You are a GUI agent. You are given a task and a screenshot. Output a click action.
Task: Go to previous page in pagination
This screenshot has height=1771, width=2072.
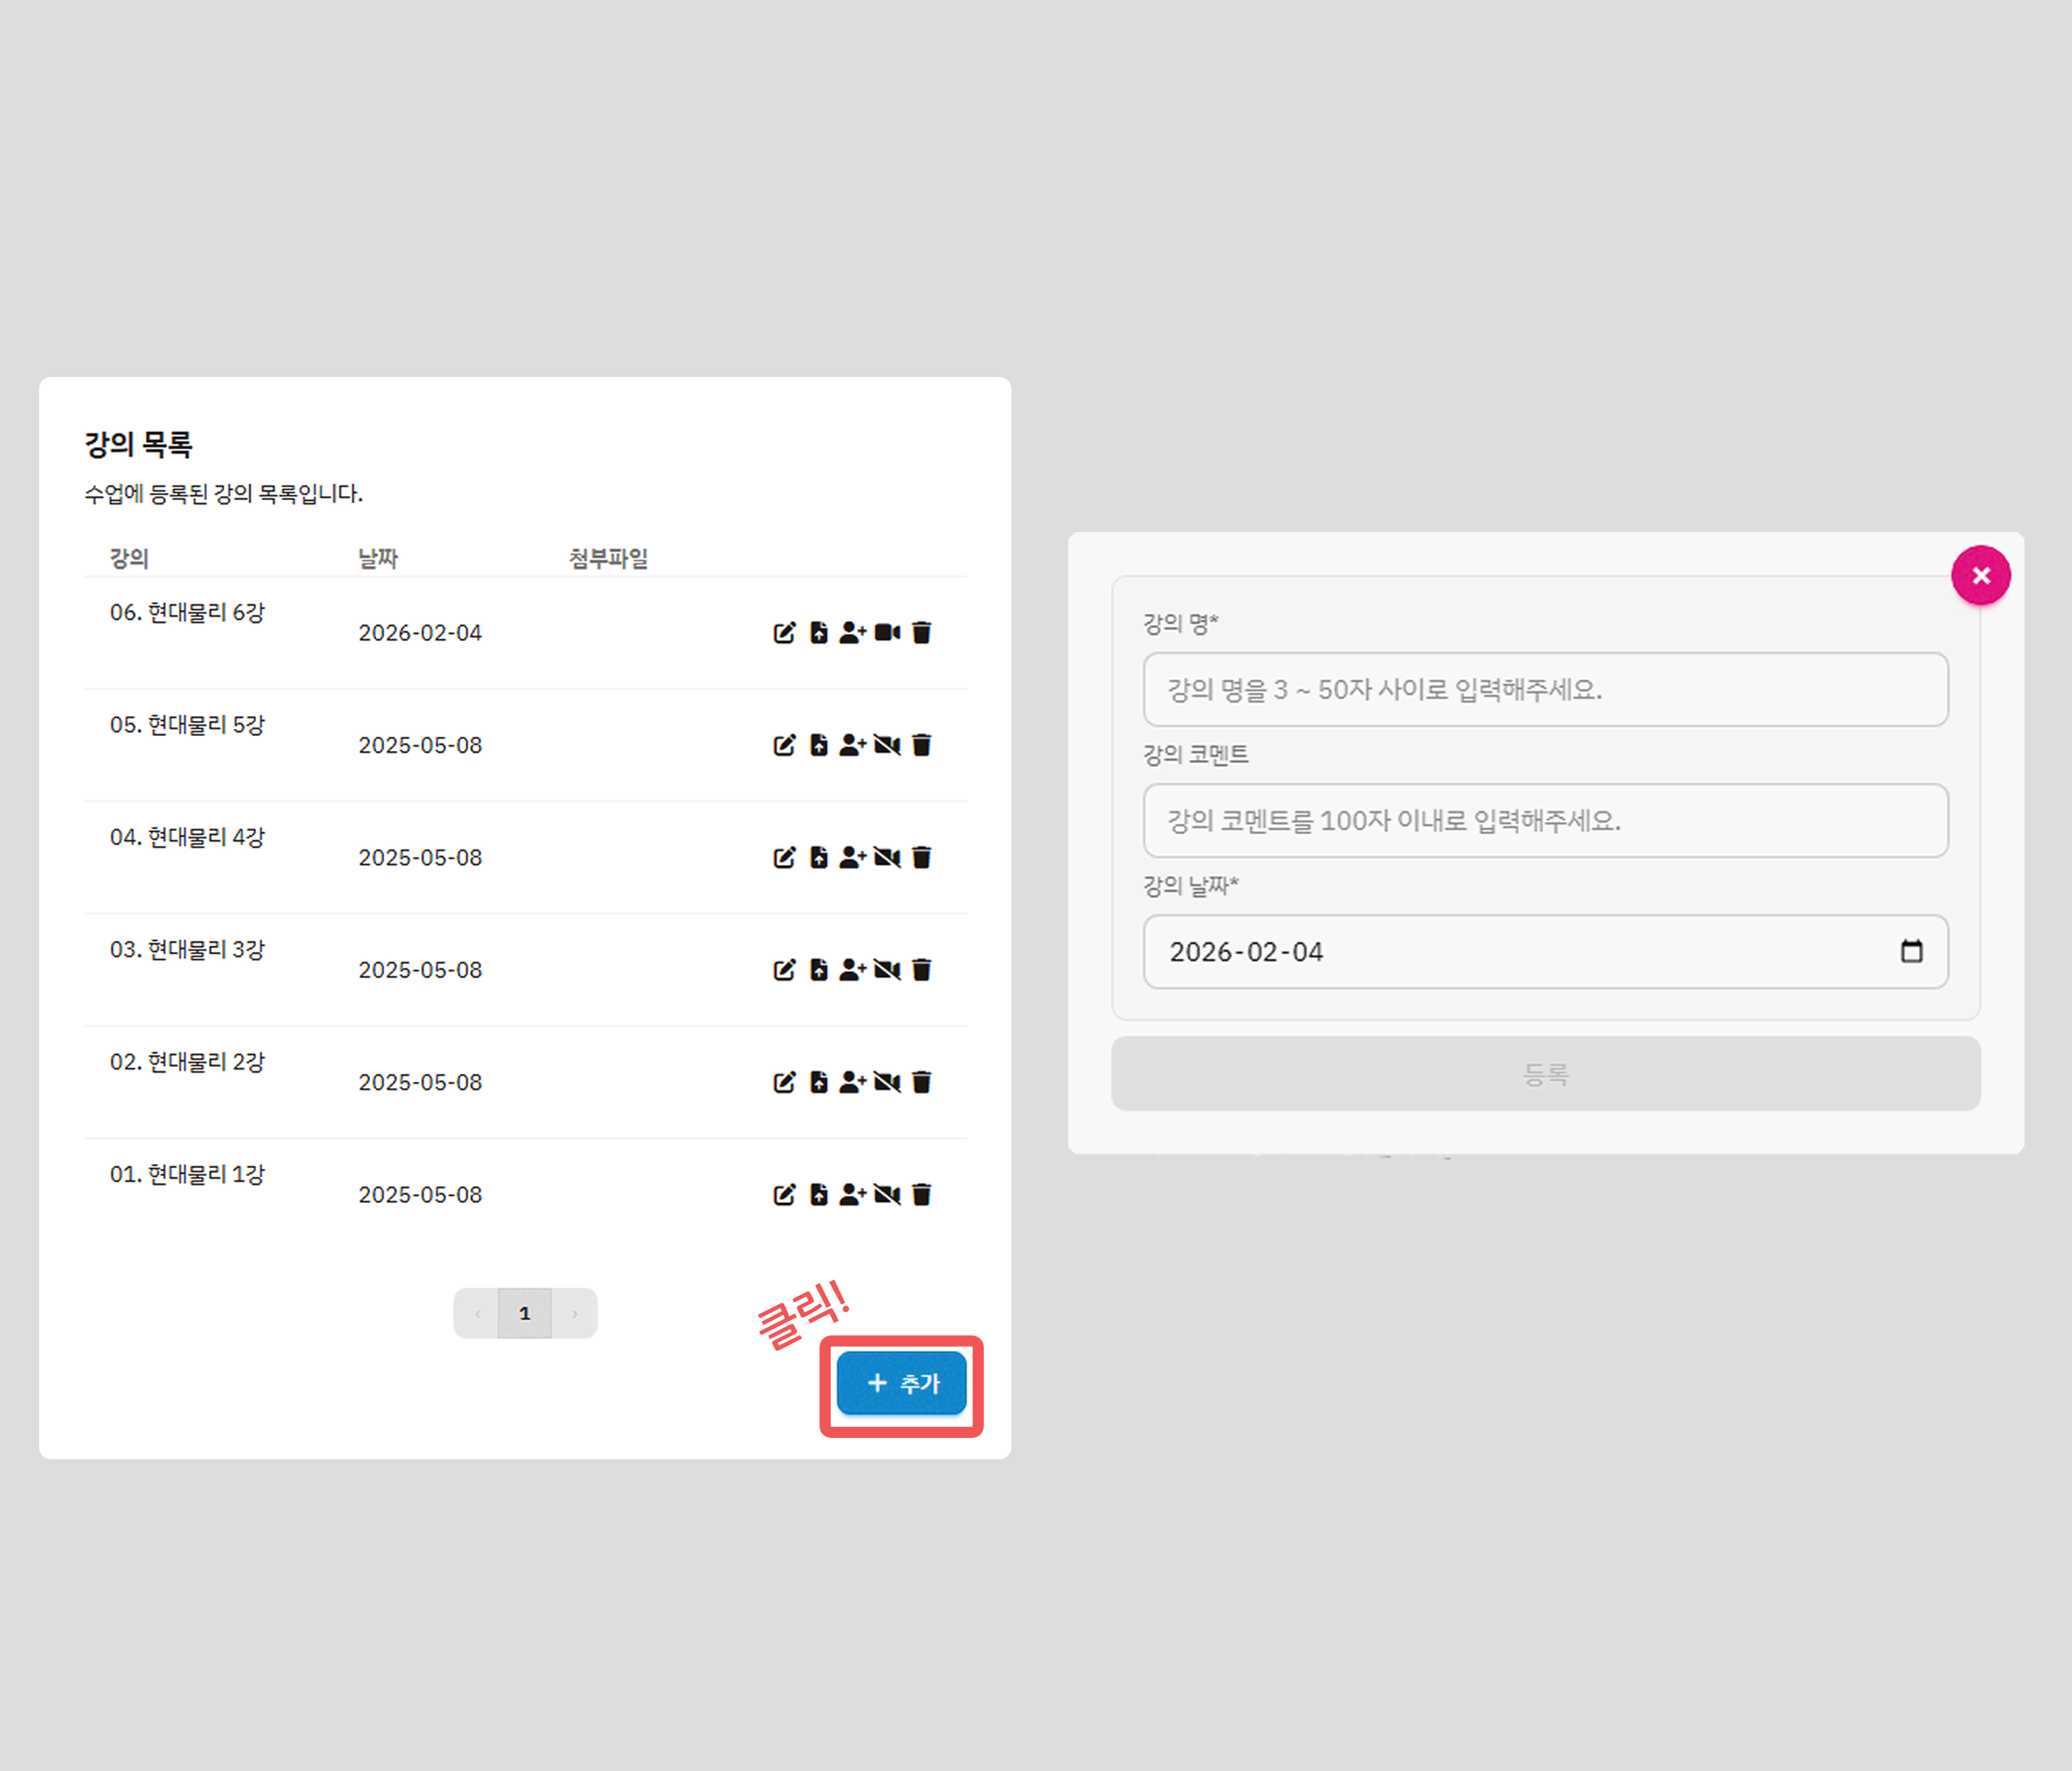click(477, 1313)
